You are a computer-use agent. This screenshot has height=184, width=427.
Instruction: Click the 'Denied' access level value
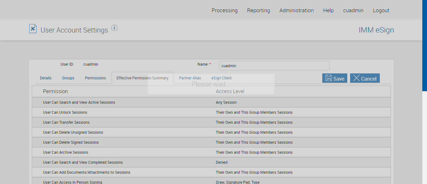click(x=222, y=162)
